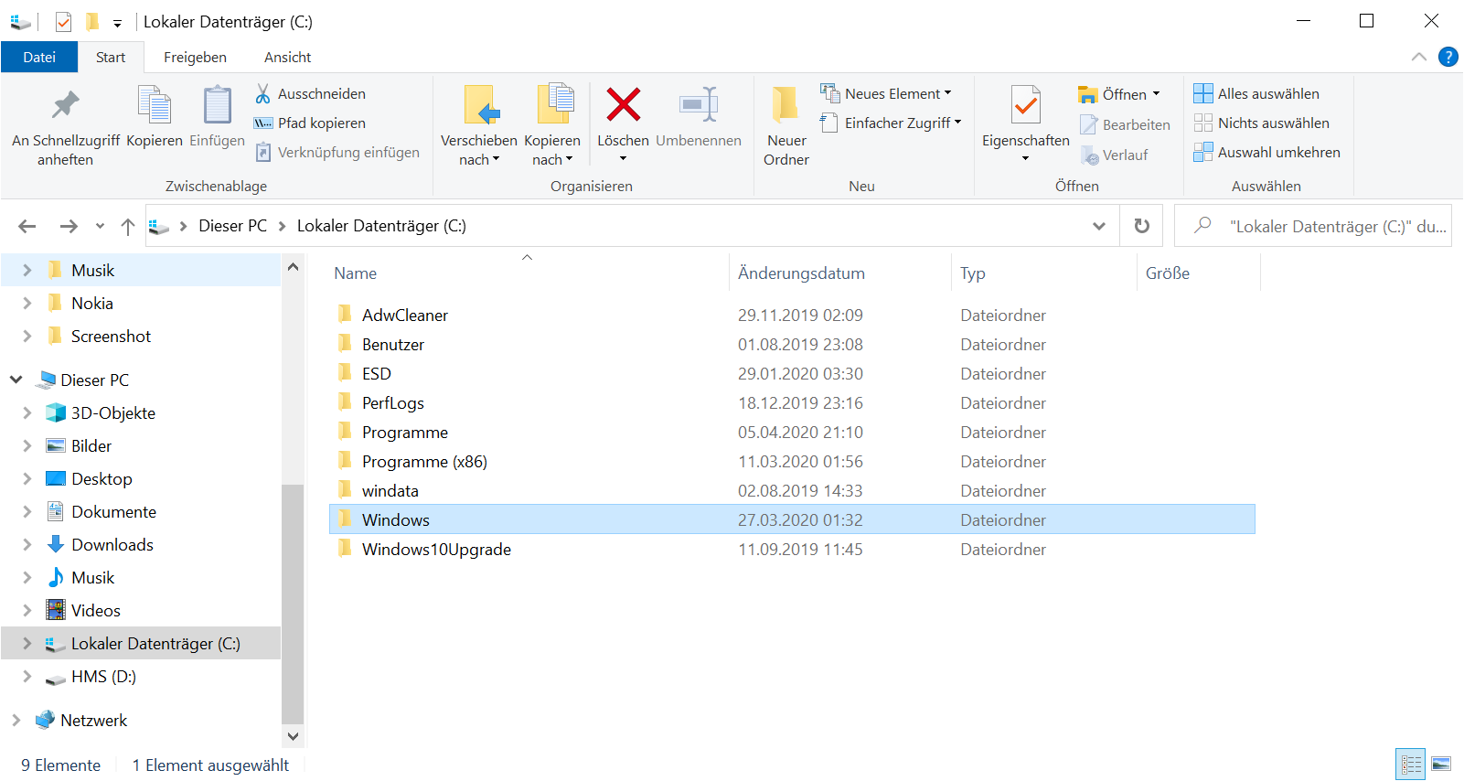This screenshot has height=781, width=1464.
Task: Select the Programme (x86) folder
Action: click(424, 461)
